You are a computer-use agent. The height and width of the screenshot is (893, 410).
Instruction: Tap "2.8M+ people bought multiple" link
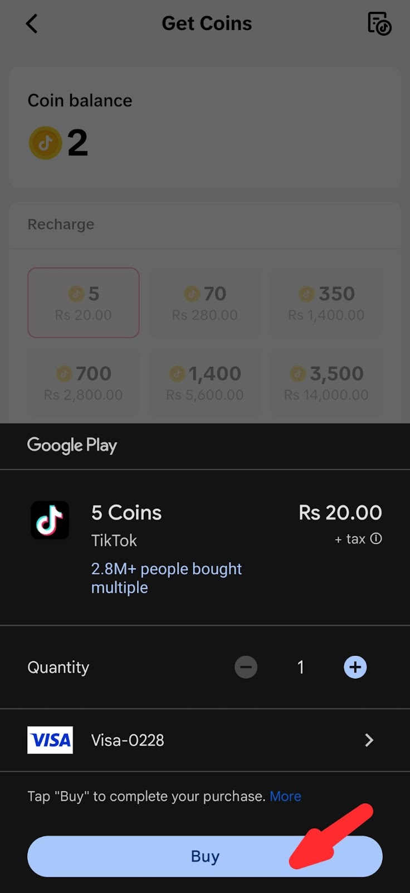166,578
